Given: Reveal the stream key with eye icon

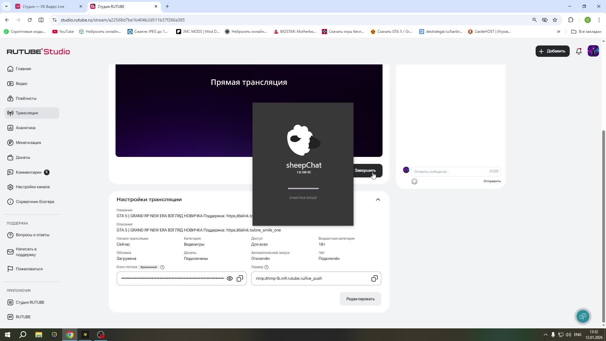Looking at the screenshot, I should 230,278.
